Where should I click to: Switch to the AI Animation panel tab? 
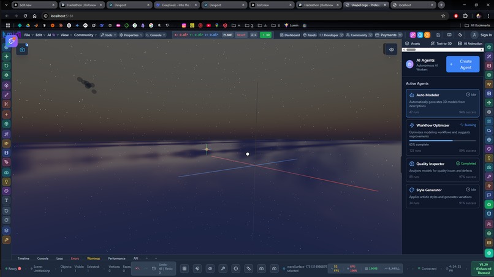click(x=470, y=44)
